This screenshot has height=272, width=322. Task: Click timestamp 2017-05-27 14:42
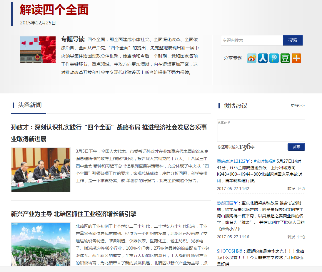tap(233, 189)
